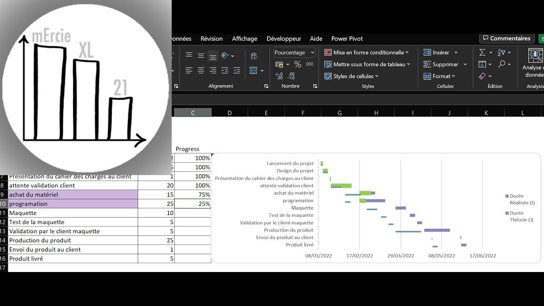Select the green 'attente validation client' progress bar
Image resolution: width=544 pixels, height=306 pixels.
pos(341,185)
